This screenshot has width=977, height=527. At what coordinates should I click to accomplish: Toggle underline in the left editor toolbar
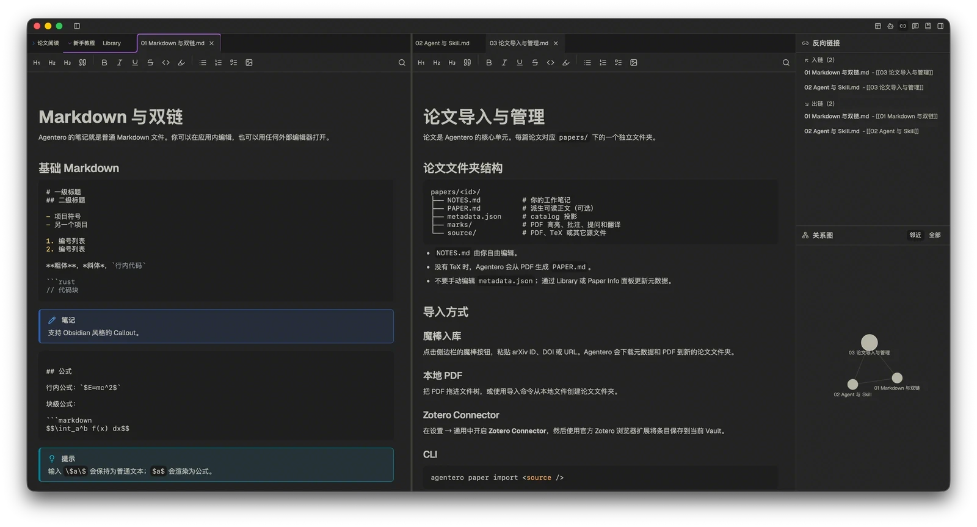pos(135,62)
